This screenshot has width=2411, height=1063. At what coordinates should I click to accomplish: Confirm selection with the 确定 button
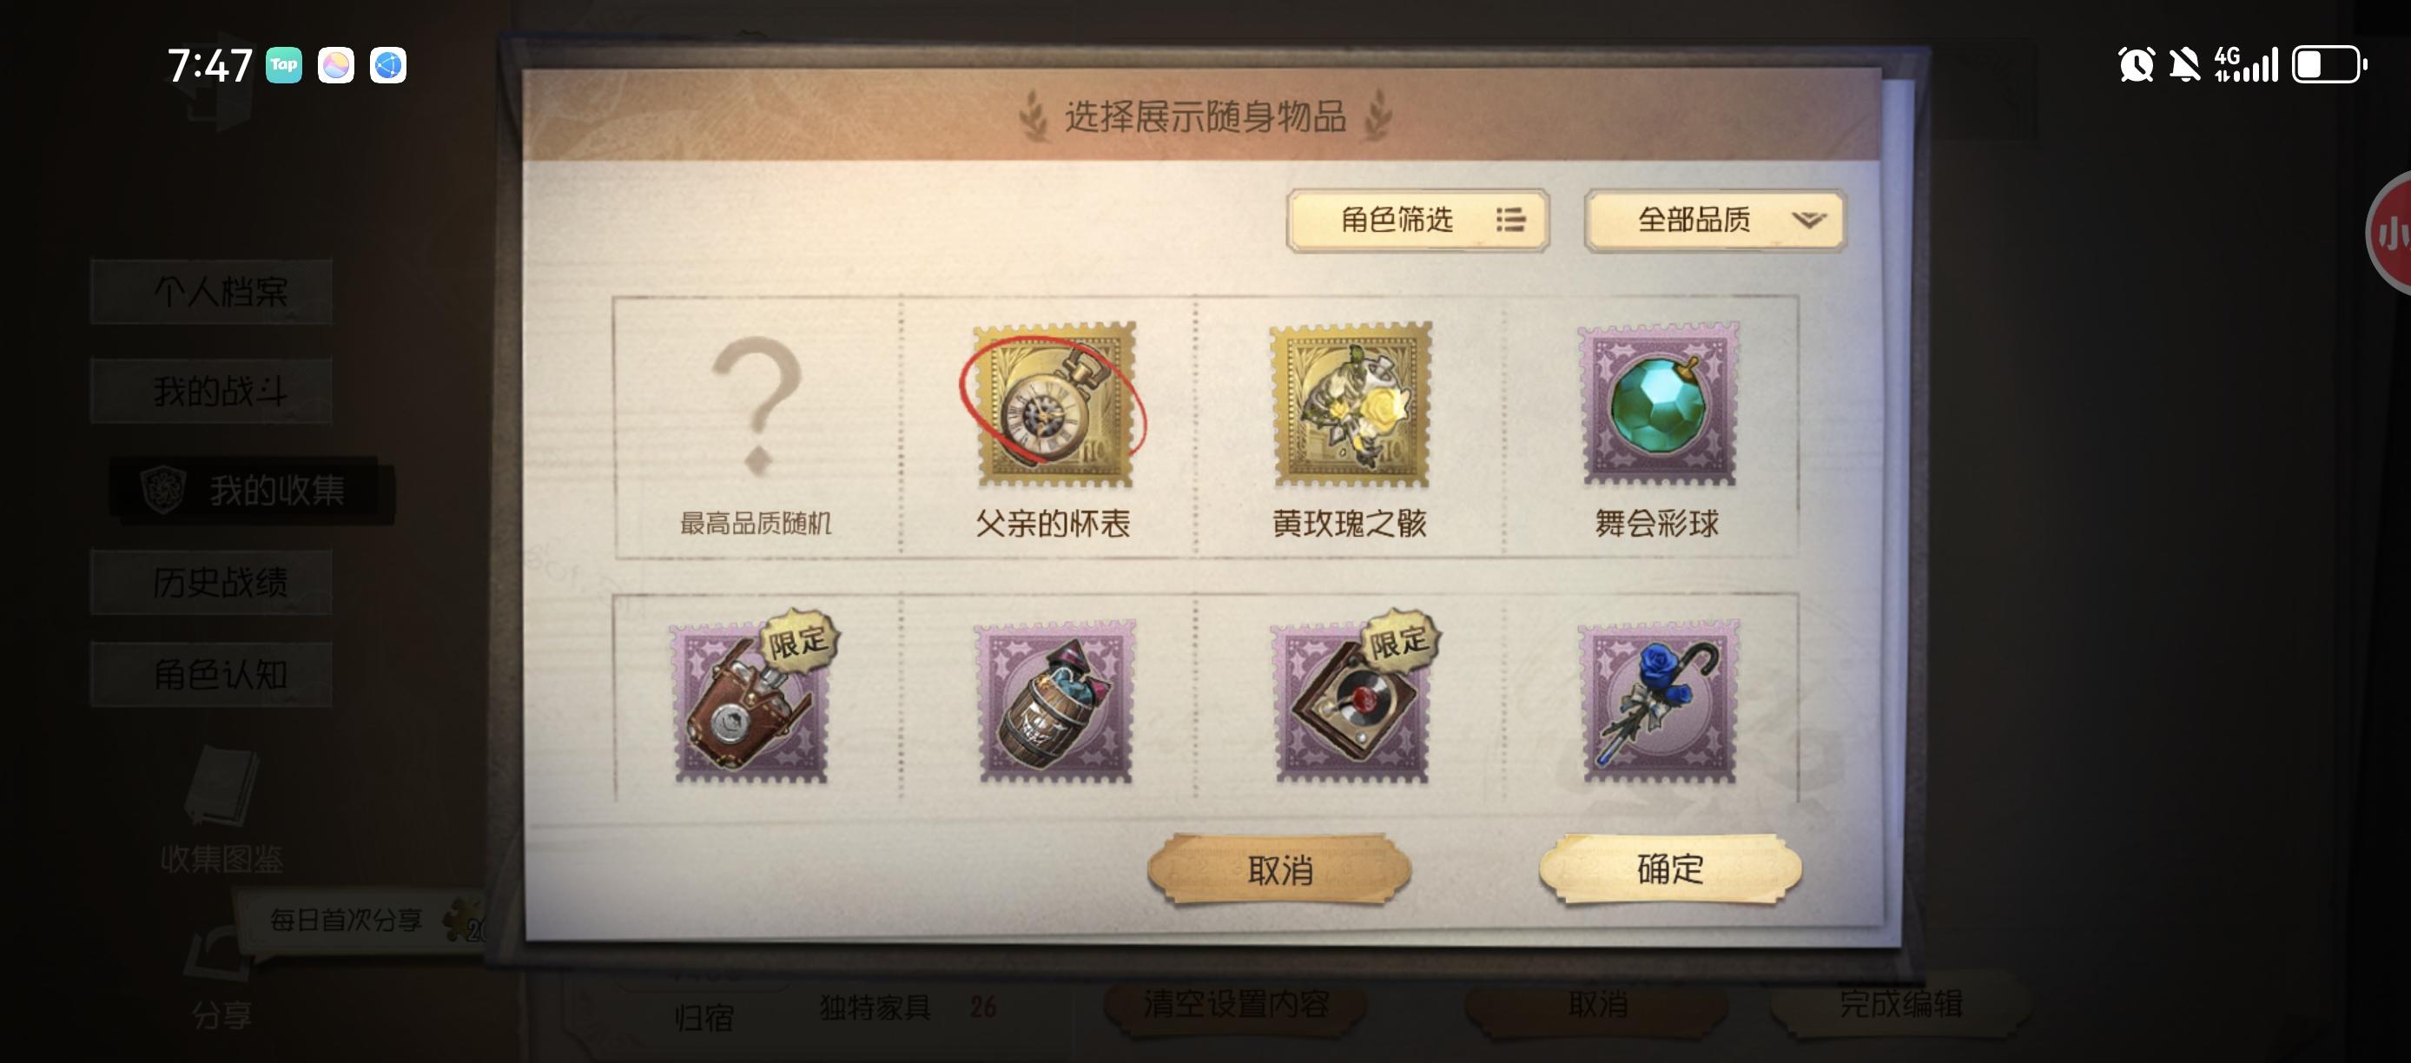click(1670, 869)
